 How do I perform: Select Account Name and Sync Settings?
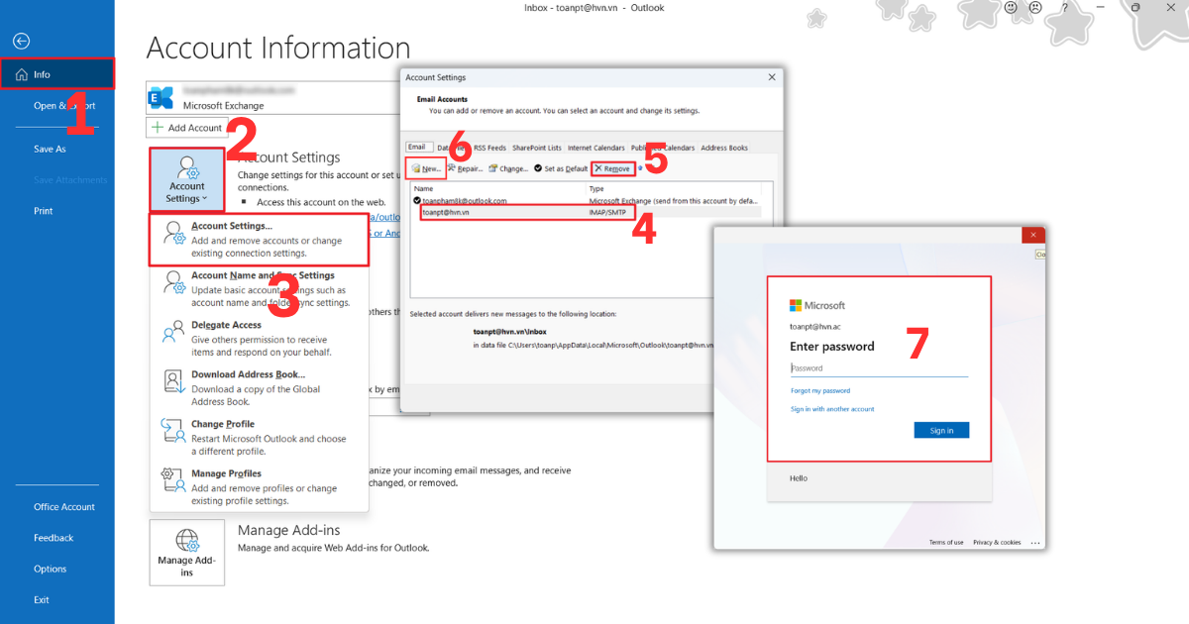pyautogui.click(x=259, y=289)
